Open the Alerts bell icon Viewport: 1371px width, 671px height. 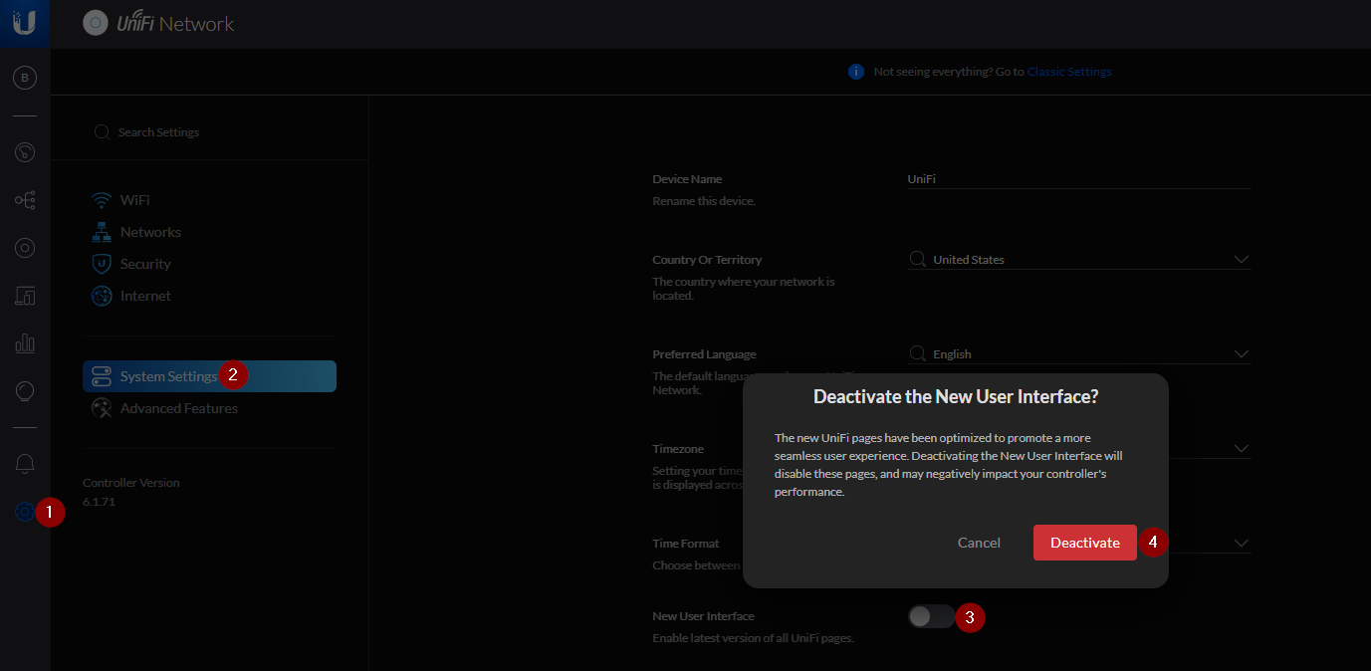point(25,464)
